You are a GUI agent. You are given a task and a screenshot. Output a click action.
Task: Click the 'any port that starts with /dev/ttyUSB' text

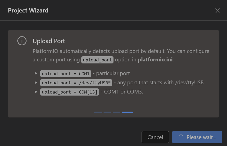pyautogui.click(x=160, y=83)
